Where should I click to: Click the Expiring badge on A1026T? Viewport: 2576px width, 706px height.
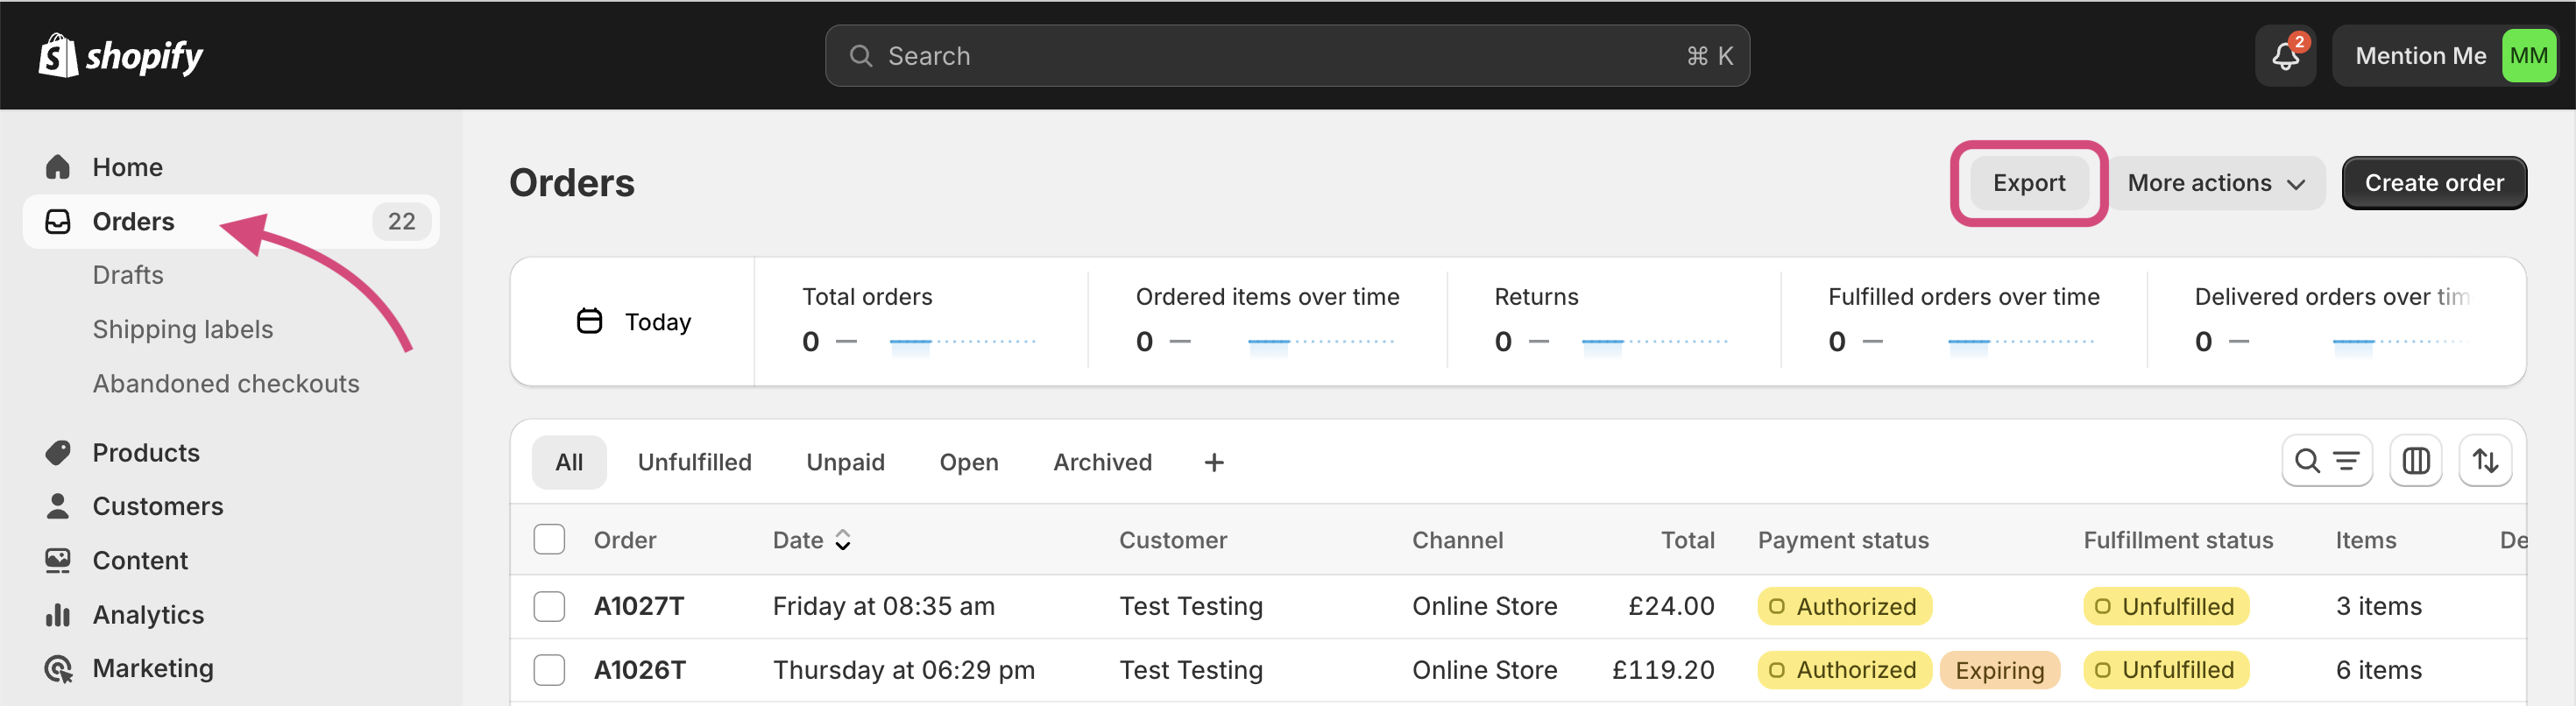point(1999,669)
